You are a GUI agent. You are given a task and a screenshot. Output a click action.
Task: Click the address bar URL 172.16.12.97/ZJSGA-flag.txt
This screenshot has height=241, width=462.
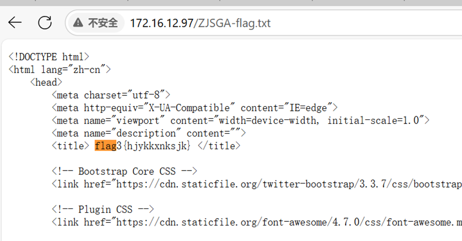200,23
